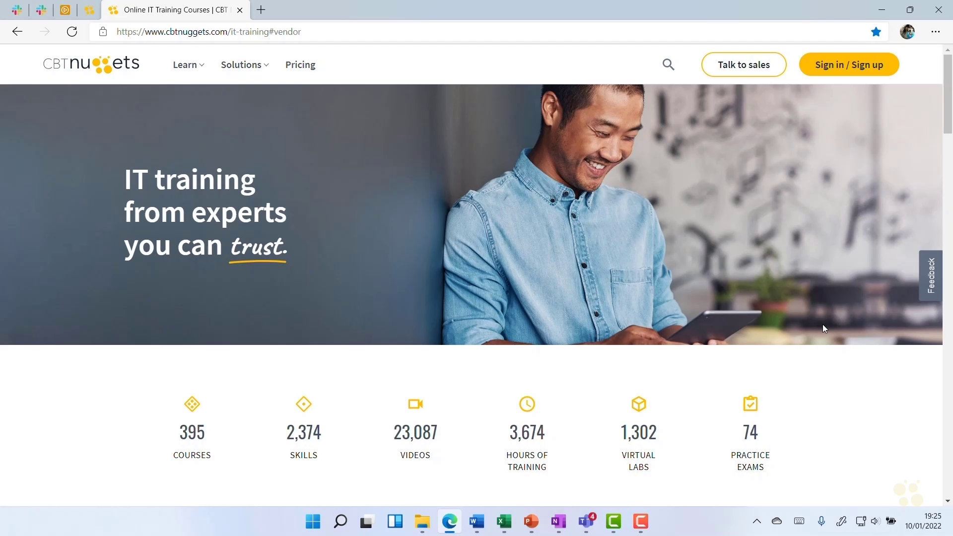Click the browser forward arrow
The width and height of the screenshot is (953, 536).
pyautogui.click(x=45, y=32)
